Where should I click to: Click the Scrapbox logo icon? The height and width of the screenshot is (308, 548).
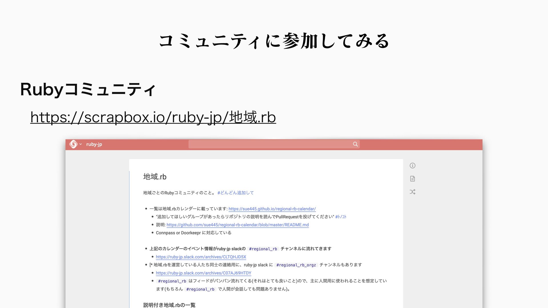[73, 144]
